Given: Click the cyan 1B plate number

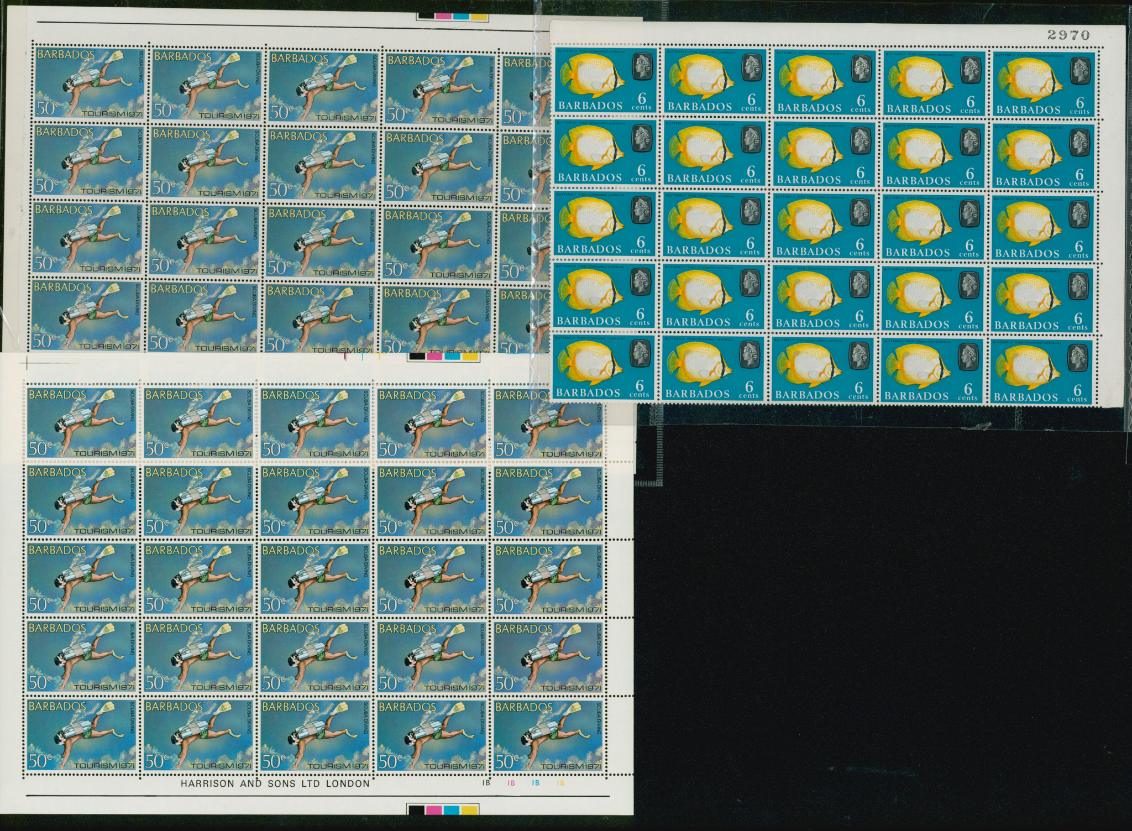Looking at the screenshot, I should tap(536, 783).
